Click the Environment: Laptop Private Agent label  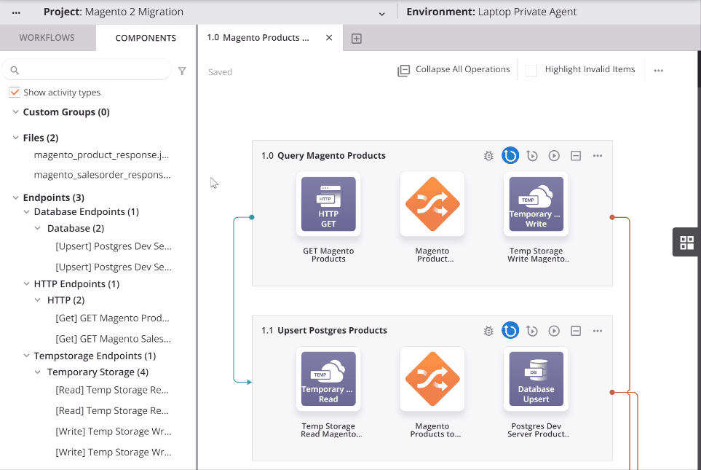491,12
